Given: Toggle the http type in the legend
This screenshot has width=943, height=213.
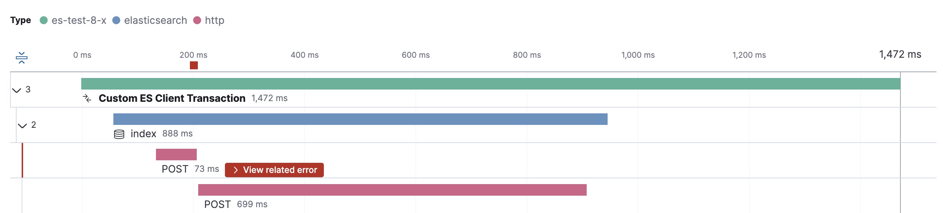Looking at the screenshot, I should pos(215,20).
